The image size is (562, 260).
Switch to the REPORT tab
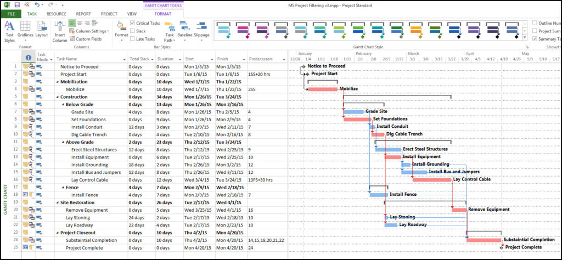83,14
